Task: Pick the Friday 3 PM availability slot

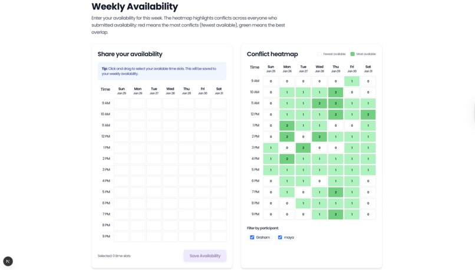Action: (203, 170)
